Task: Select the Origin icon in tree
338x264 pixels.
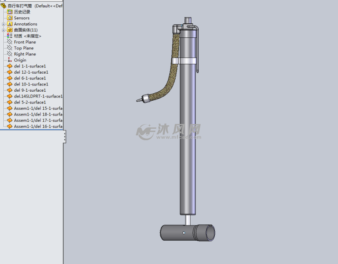Action: (x=10, y=60)
